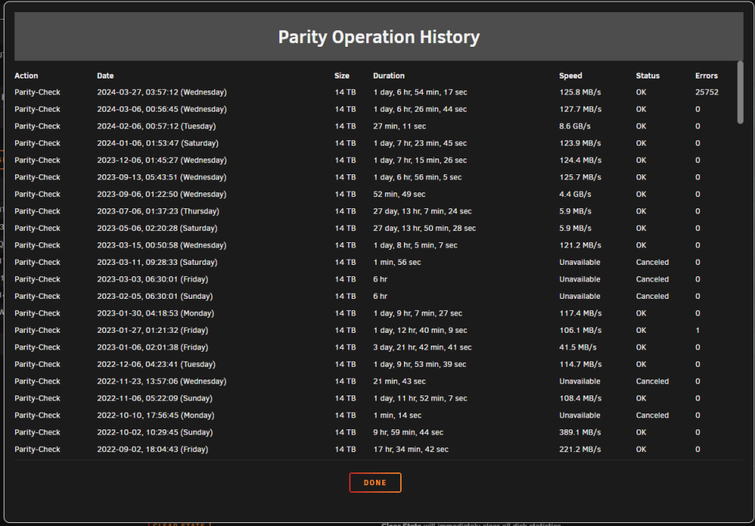The height and width of the screenshot is (526, 755).
Task: Click duration 3 day, 21 hr, 42 min, 41 sec
Action: [x=422, y=347]
